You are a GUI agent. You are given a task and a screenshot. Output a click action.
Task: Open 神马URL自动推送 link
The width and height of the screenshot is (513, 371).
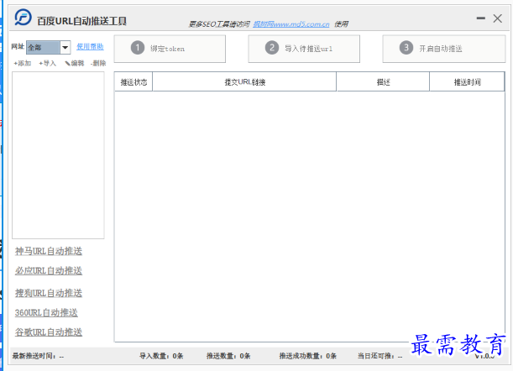pyautogui.click(x=49, y=251)
